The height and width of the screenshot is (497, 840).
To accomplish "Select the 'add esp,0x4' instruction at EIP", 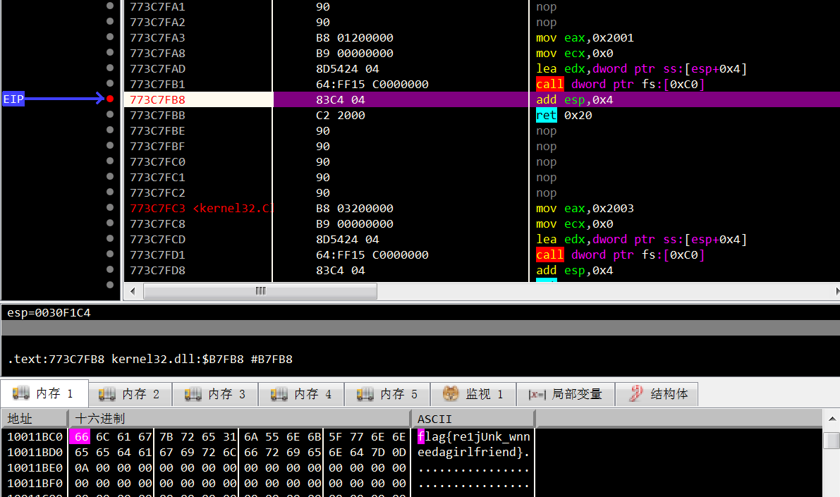I will 574,99.
